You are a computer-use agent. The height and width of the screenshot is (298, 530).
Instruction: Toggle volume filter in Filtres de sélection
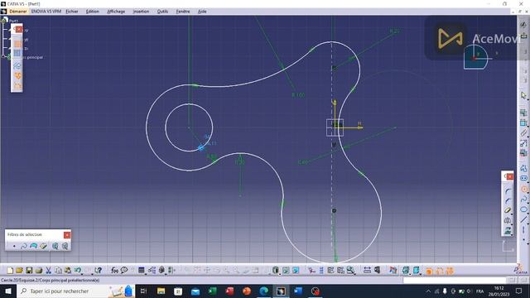pos(43,246)
